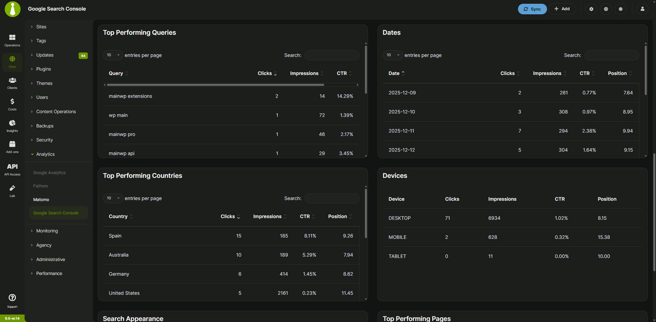
Task: Expand the Security menu group
Action: pos(44,140)
